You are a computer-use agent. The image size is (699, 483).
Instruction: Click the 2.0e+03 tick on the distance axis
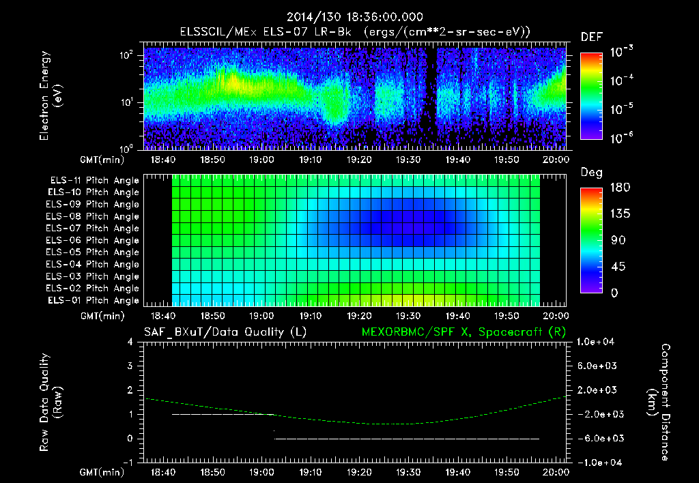[x=597, y=390]
